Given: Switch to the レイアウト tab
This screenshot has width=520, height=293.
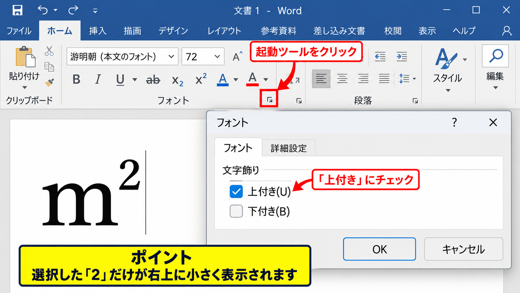Looking at the screenshot, I should point(224,31).
